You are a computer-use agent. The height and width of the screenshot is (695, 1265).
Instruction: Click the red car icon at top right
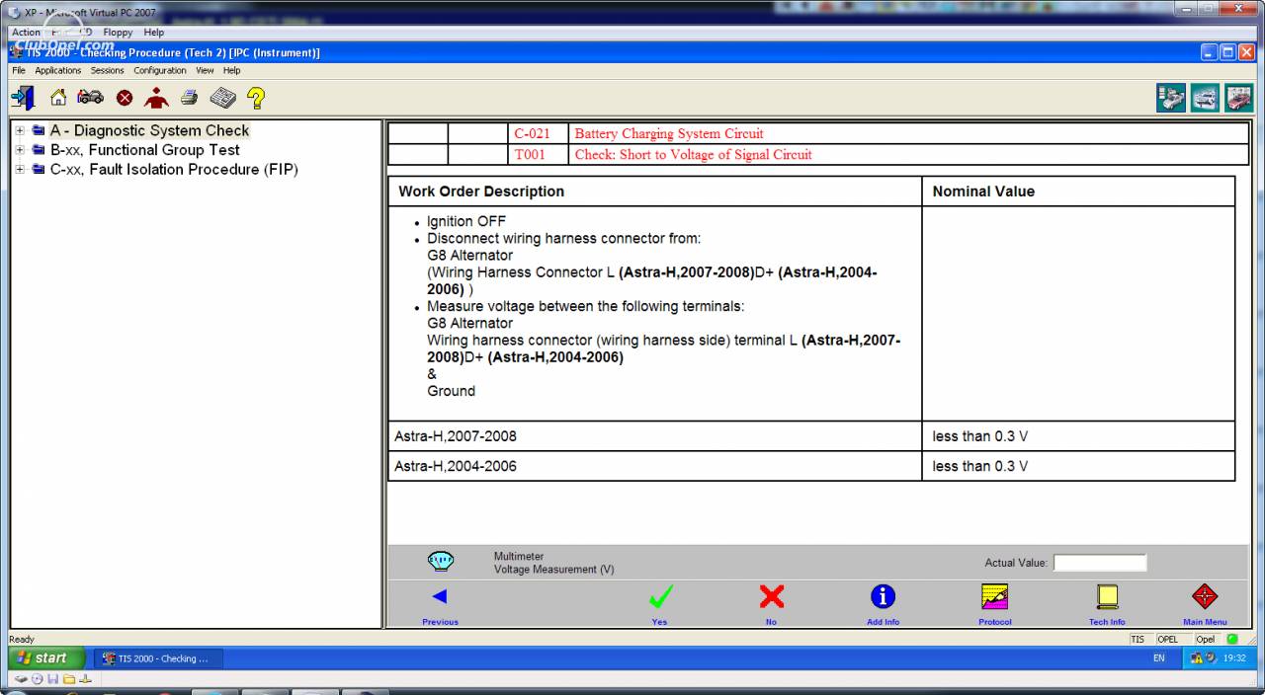click(x=1238, y=98)
